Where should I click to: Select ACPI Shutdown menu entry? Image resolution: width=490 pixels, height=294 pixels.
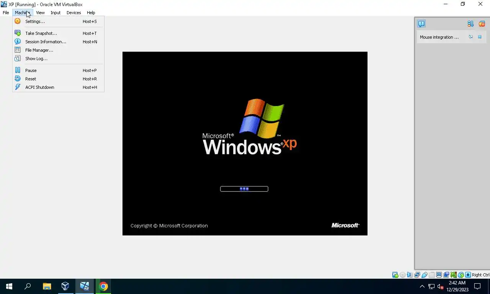point(58,87)
